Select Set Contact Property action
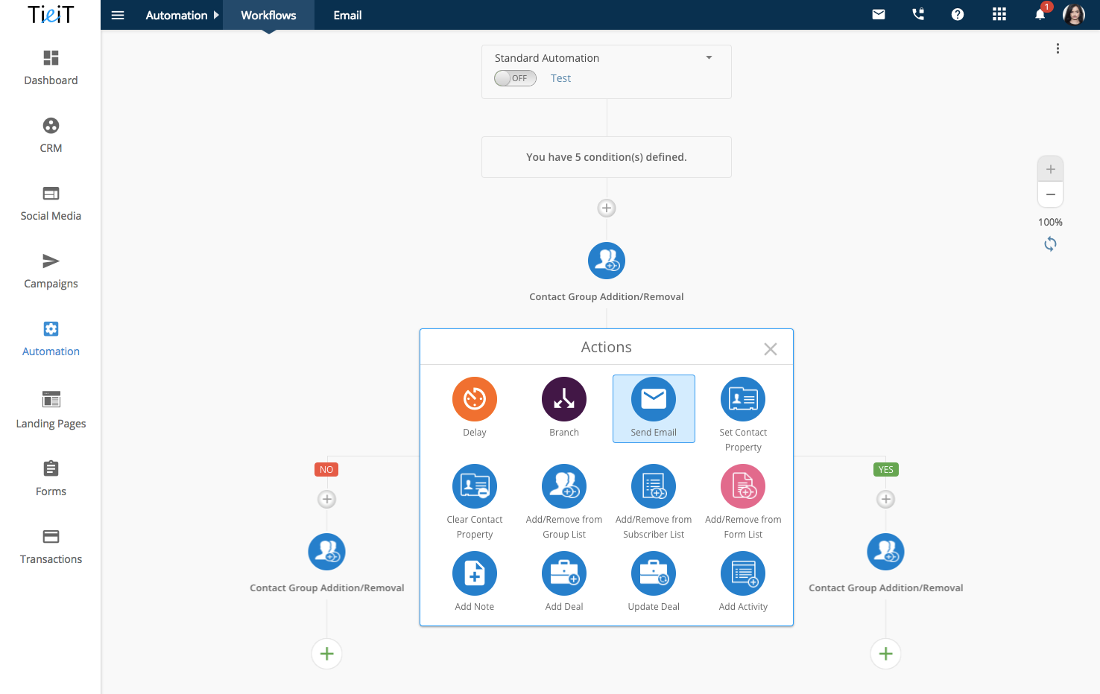Viewport: 1100px width, 694px height. click(x=742, y=400)
